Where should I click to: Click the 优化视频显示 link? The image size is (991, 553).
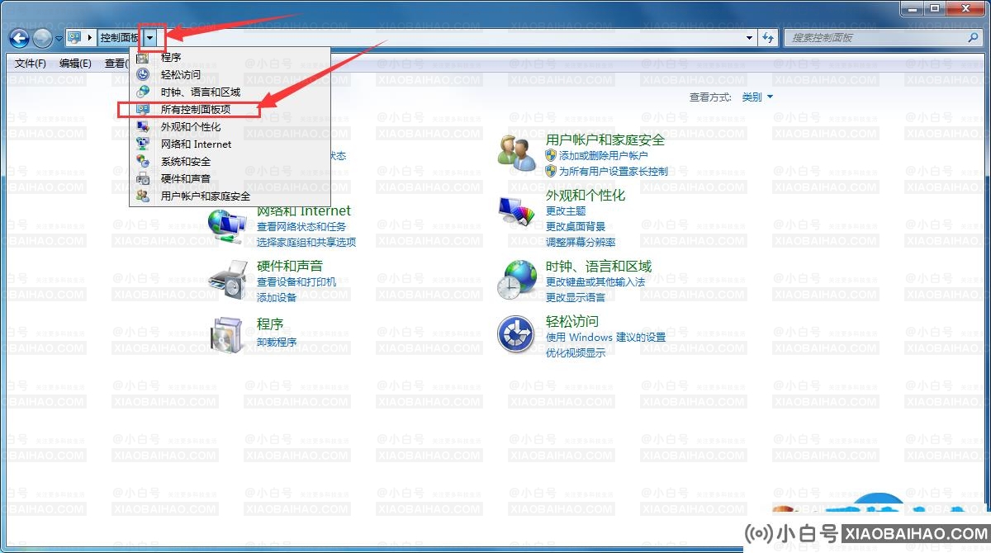pyautogui.click(x=576, y=352)
